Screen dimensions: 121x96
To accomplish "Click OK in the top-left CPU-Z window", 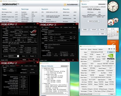I will 34,60.
